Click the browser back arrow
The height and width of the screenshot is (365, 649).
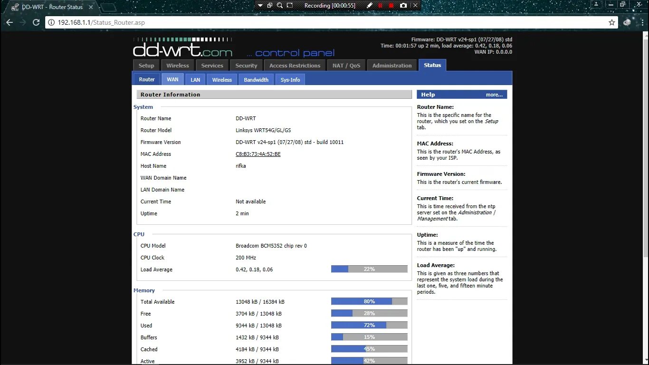click(x=10, y=22)
